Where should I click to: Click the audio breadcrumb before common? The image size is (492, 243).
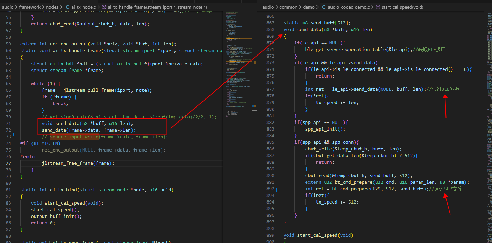[268, 7]
